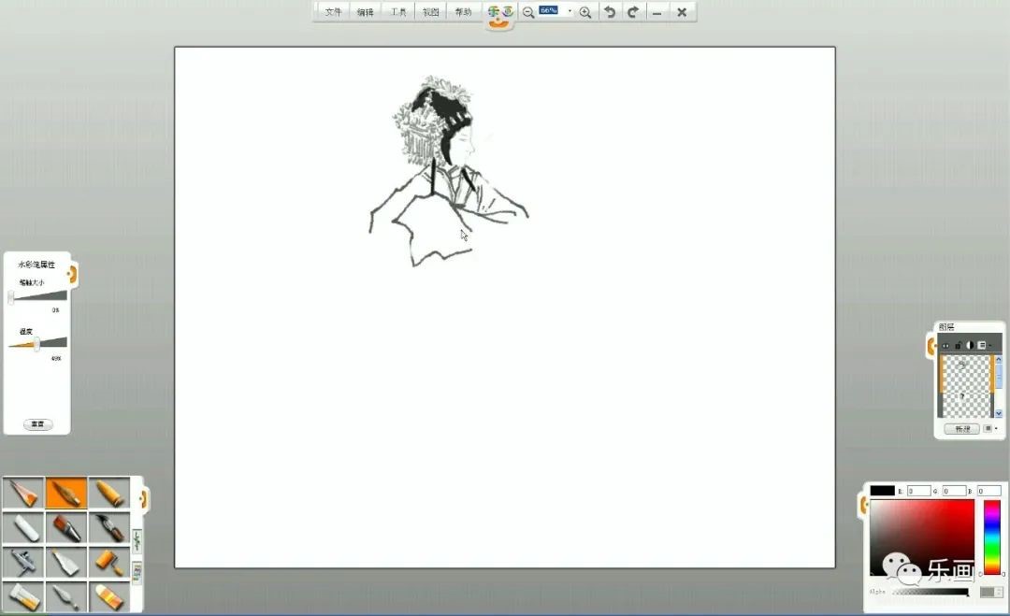The width and height of the screenshot is (1010, 616).
Task: Toggle the layer opacity half-circle icon
Action: click(970, 346)
